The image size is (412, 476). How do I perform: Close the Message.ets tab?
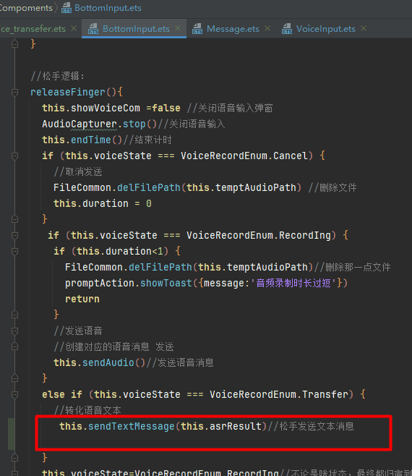(267, 28)
